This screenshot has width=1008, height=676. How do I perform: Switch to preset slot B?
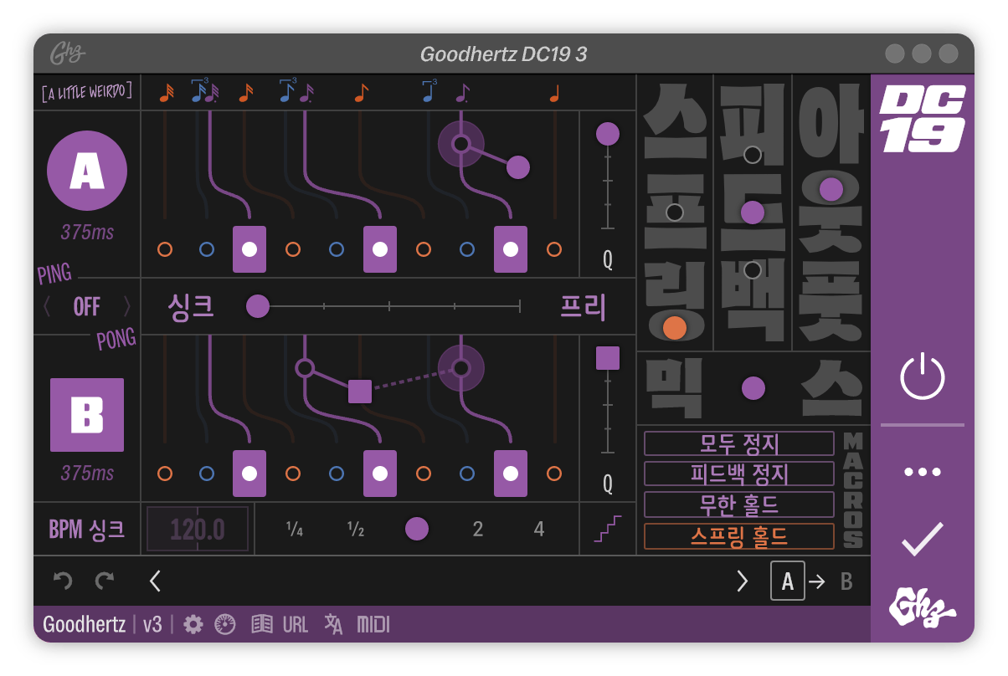point(848,580)
